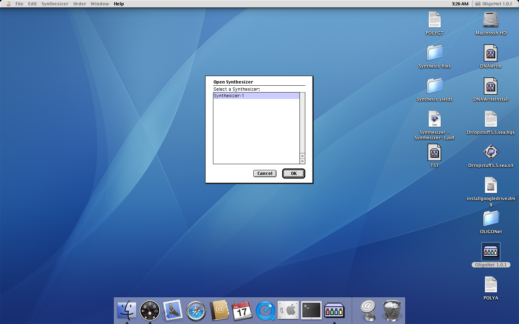519x324 pixels.
Task: Launch Safari from the dock
Action: pyautogui.click(x=196, y=310)
